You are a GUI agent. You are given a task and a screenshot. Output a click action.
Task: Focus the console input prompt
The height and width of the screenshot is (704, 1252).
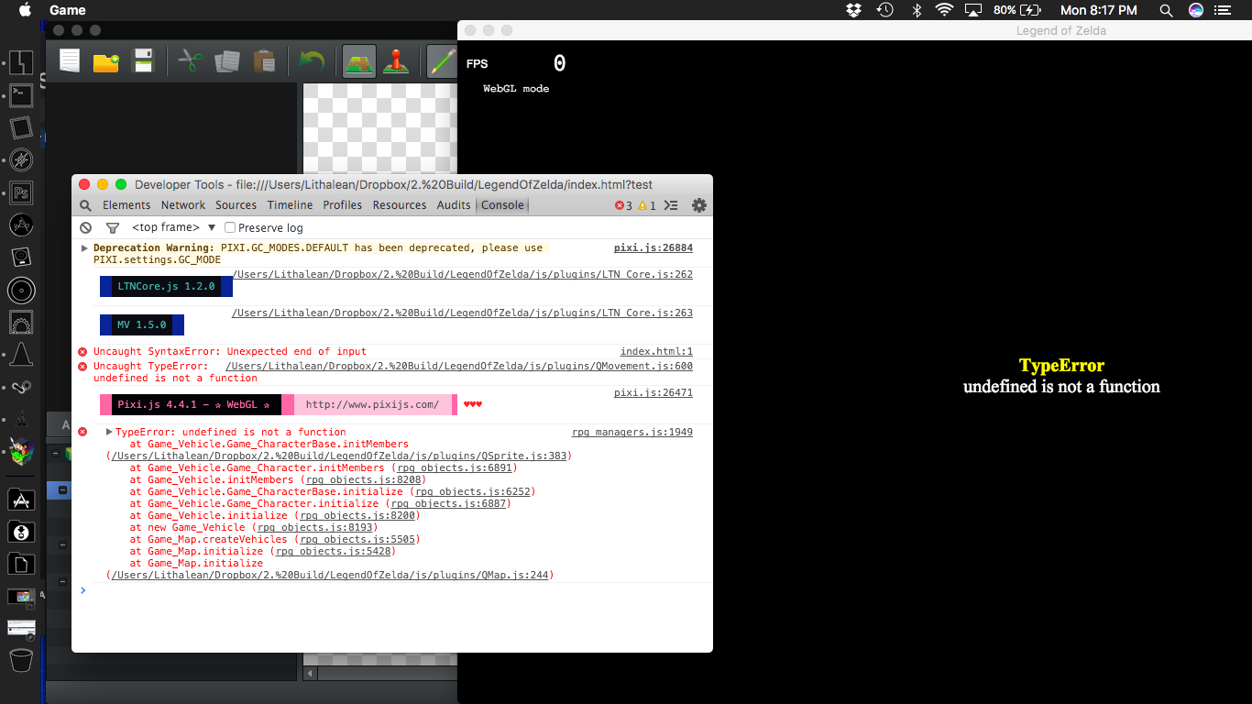tap(394, 590)
